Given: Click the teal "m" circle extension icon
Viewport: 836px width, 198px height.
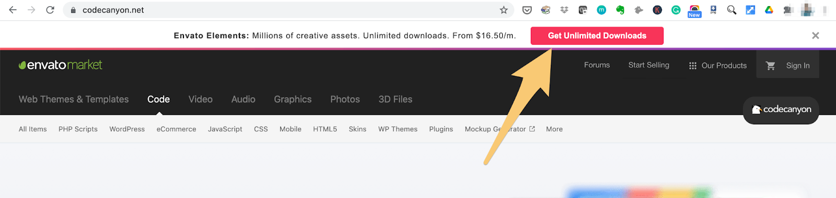Looking at the screenshot, I should pyautogui.click(x=601, y=10).
